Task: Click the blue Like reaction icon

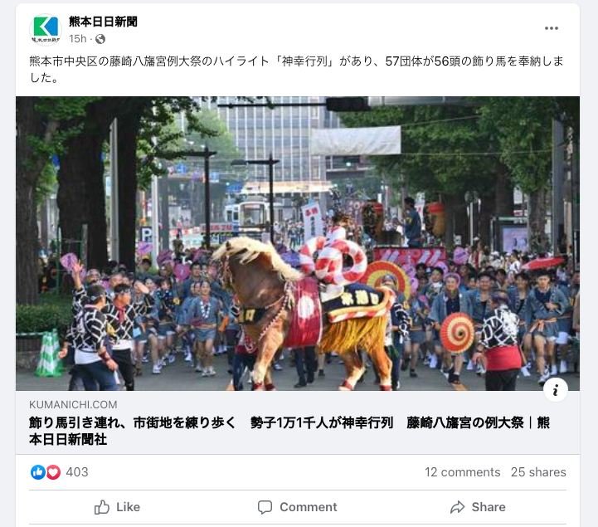Action: pos(38,472)
